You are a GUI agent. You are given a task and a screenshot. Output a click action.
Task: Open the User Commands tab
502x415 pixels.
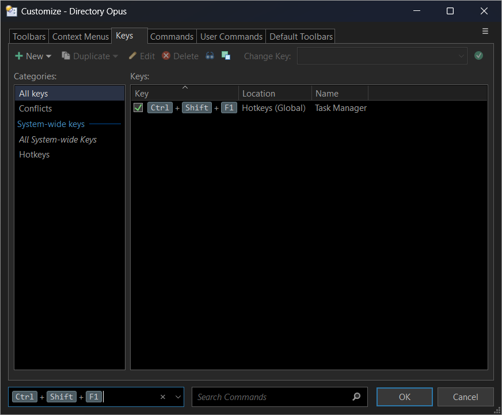click(x=231, y=36)
